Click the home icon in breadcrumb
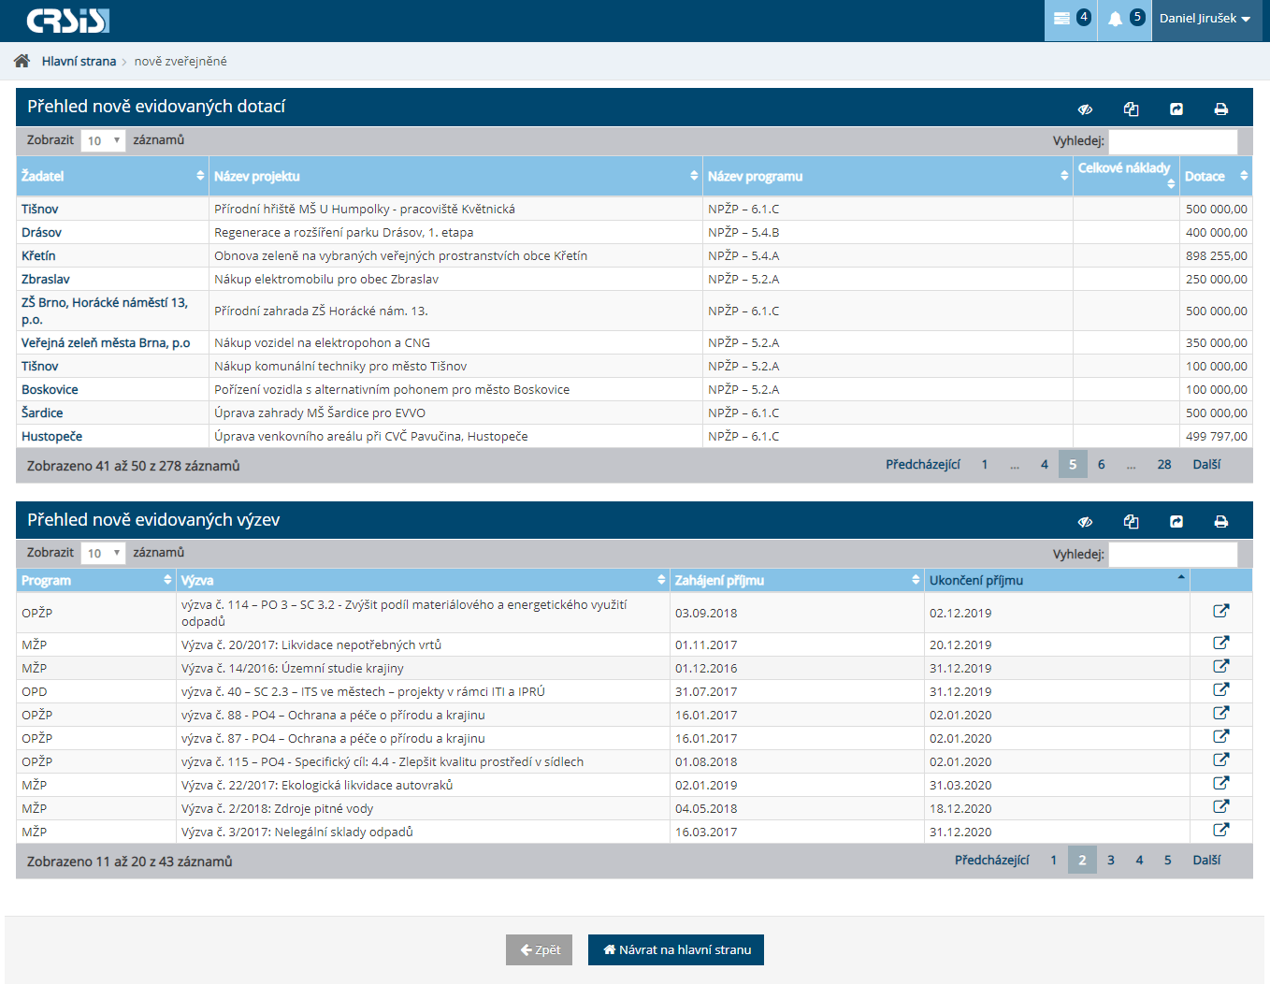Image resolution: width=1270 pixels, height=999 pixels. tap(22, 61)
